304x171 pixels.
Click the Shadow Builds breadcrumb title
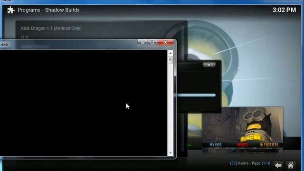62,10
